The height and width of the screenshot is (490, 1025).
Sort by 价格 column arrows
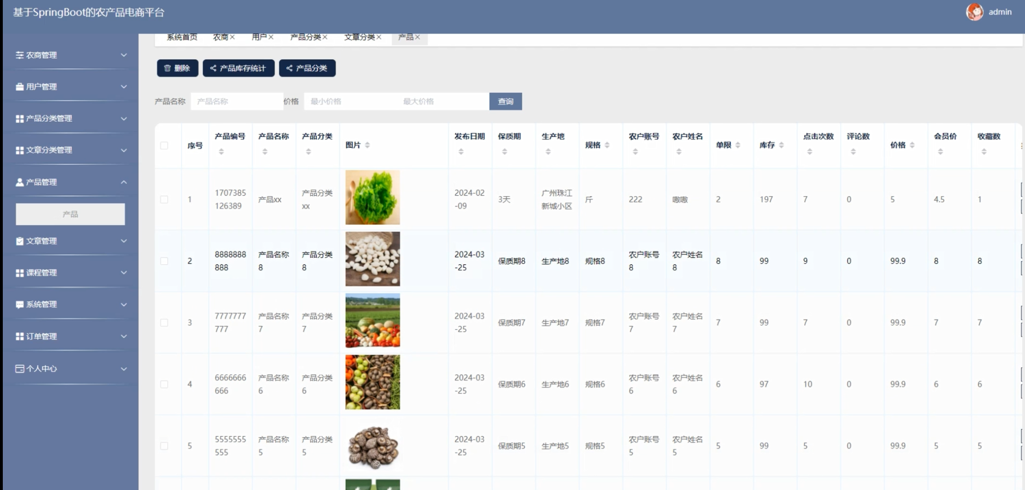912,145
